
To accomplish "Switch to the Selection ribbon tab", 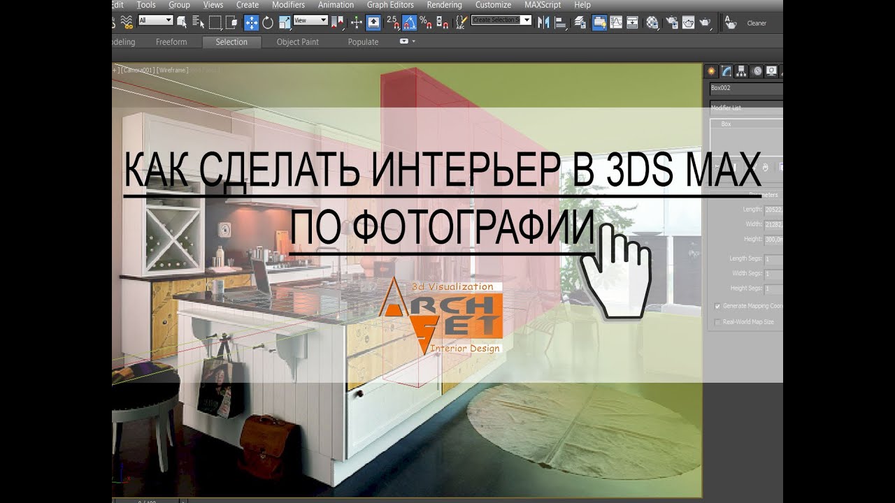I will point(231,42).
